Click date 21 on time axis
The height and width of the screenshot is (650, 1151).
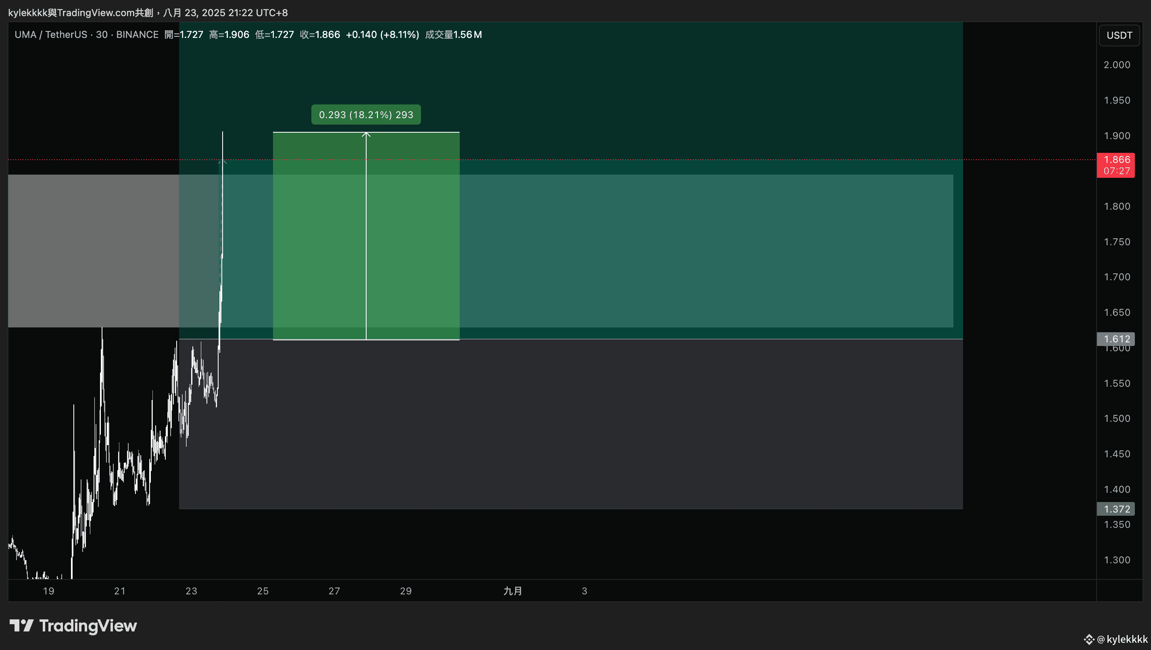(x=120, y=591)
